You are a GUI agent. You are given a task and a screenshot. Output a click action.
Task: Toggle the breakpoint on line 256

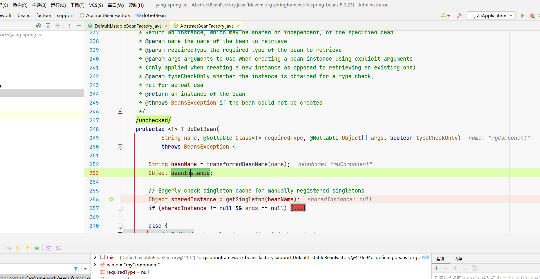[x=111, y=199]
